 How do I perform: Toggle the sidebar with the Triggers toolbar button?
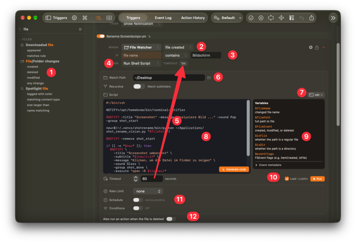(x=56, y=18)
